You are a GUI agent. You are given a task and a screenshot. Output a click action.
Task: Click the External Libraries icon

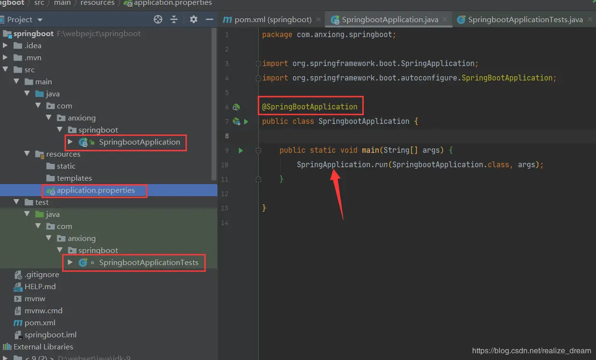(7, 347)
